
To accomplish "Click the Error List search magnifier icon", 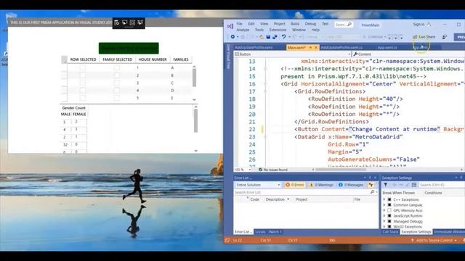I will 373,192.
